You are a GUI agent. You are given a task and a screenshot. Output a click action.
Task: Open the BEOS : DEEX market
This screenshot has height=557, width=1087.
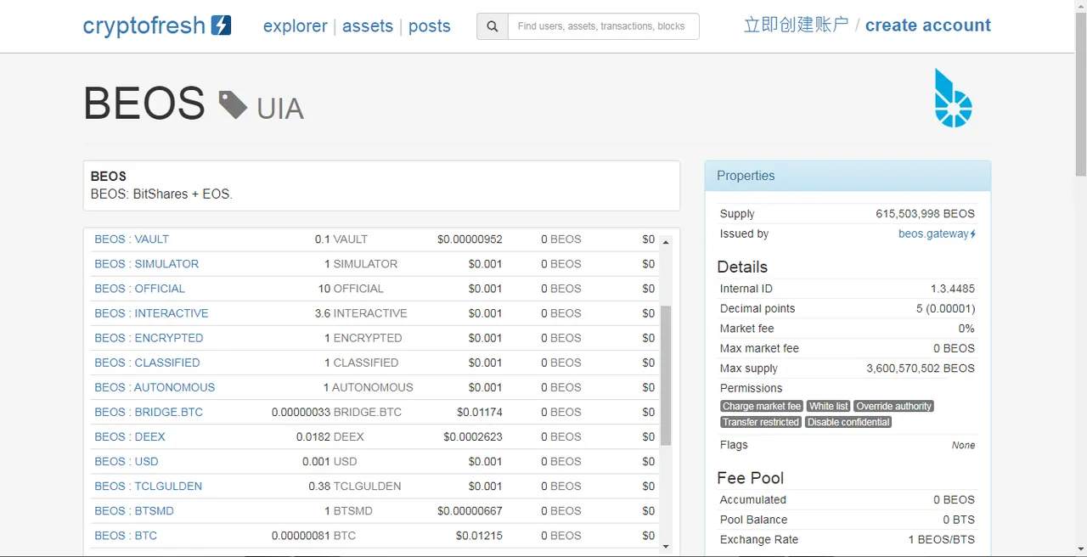tap(130, 436)
